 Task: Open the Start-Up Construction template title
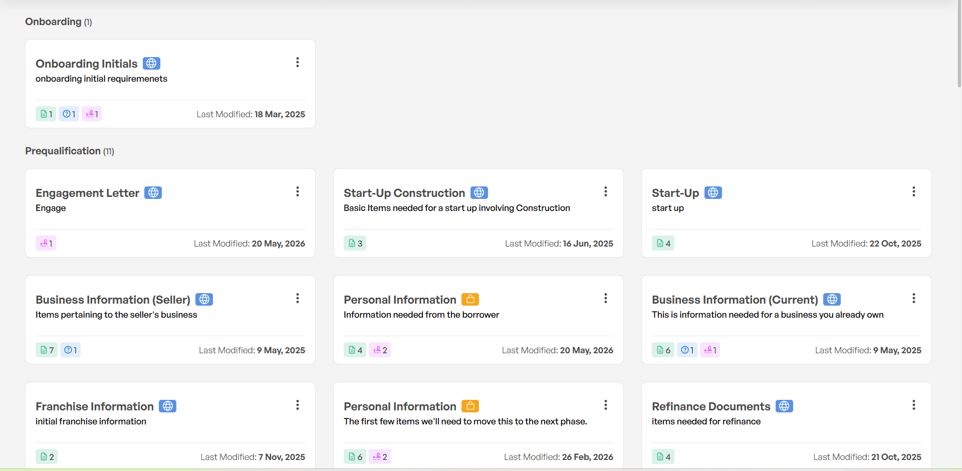[404, 193]
